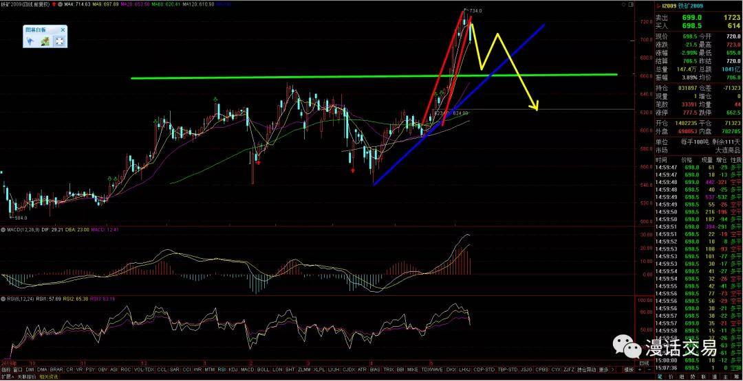Select the WR indicator tab

[x=197, y=369]
